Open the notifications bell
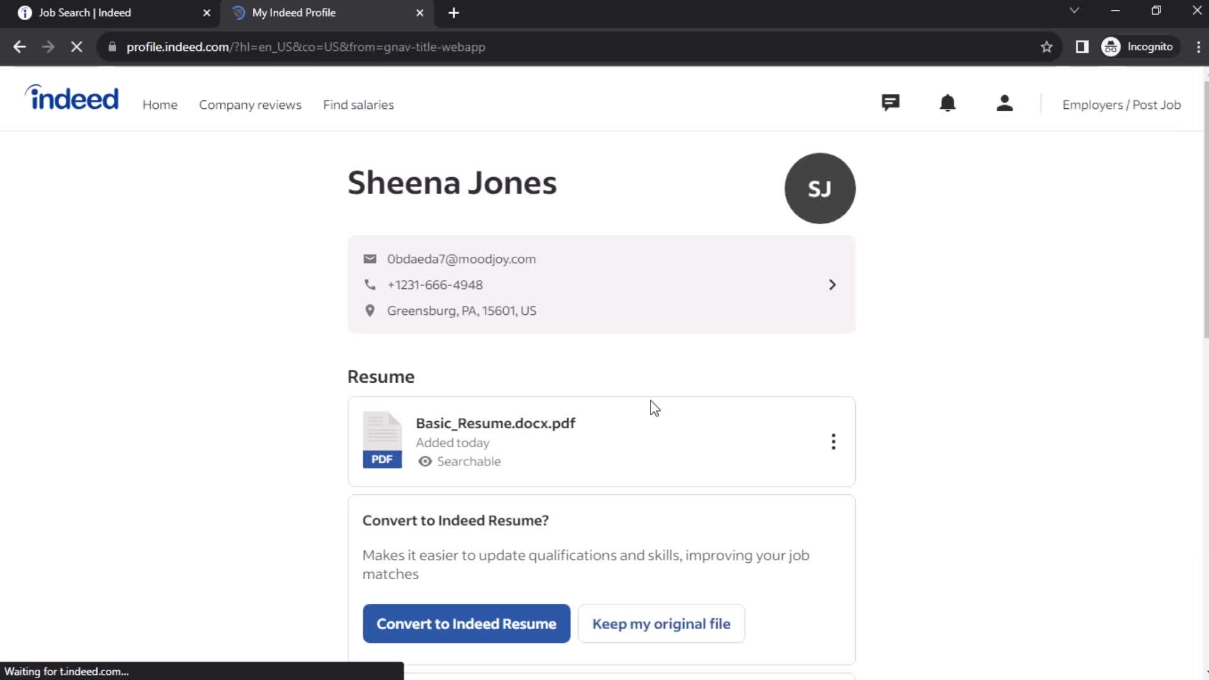The width and height of the screenshot is (1209, 680). tap(948, 103)
